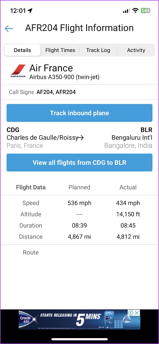Tap the BLR destination airport code
The width and height of the screenshot is (159, 344).
[146, 130]
